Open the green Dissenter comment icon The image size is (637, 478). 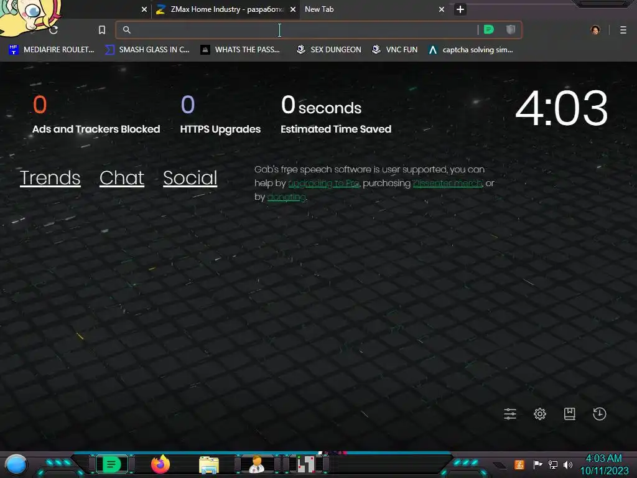(489, 30)
